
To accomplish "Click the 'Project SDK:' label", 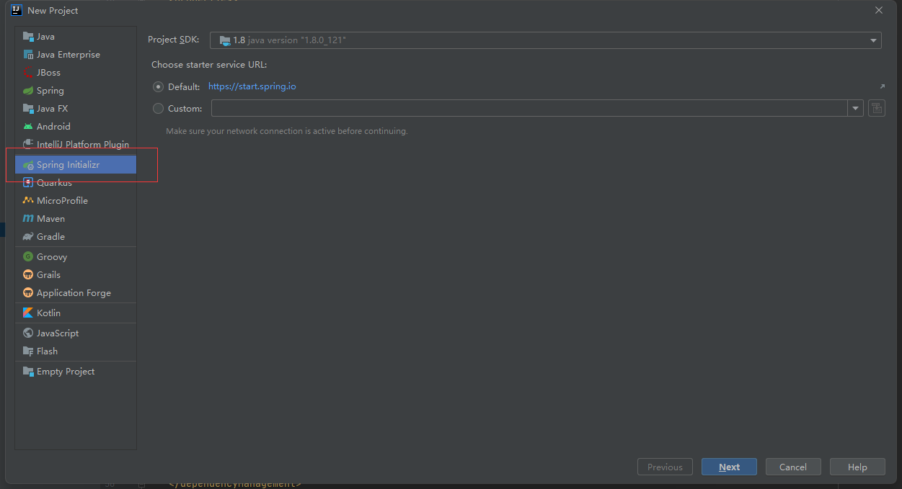I will [173, 40].
